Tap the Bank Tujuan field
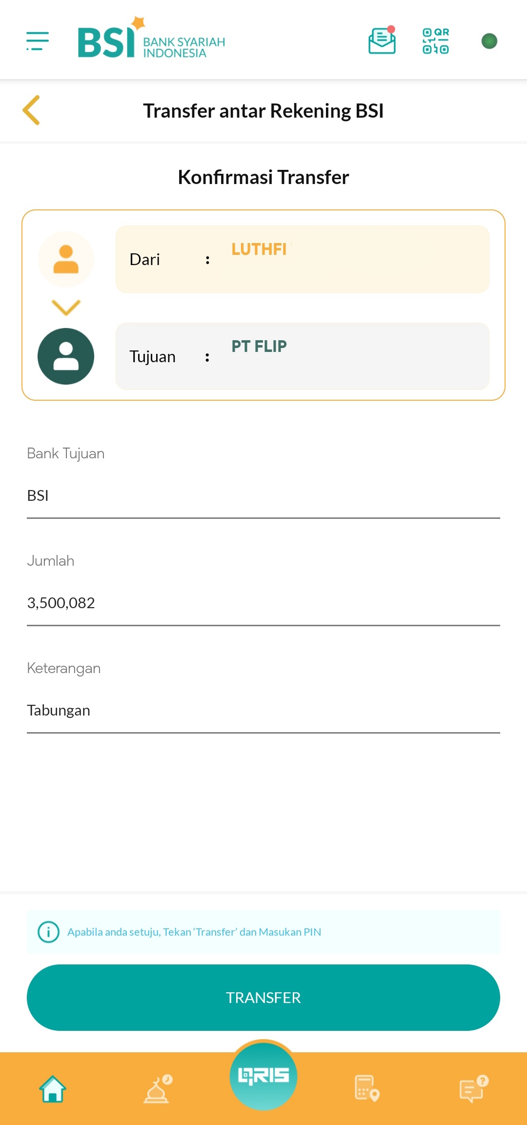This screenshot has height=1125, width=527. [263, 495]
